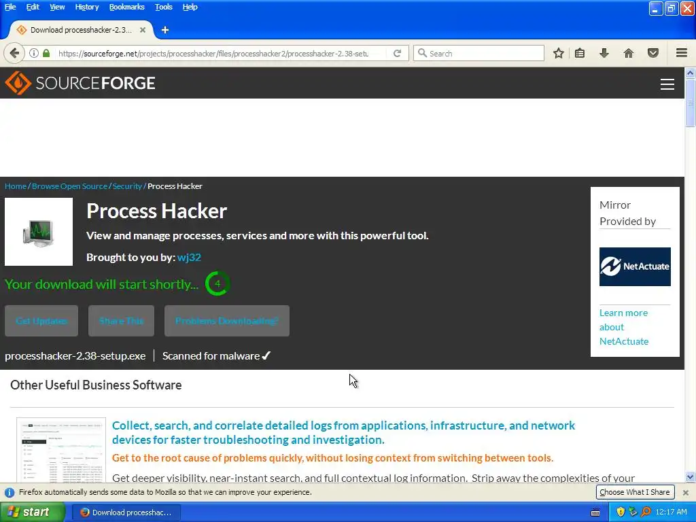696x522 pixels.
Task: Open the Windows start menu
Action: (x=33, y=512)
